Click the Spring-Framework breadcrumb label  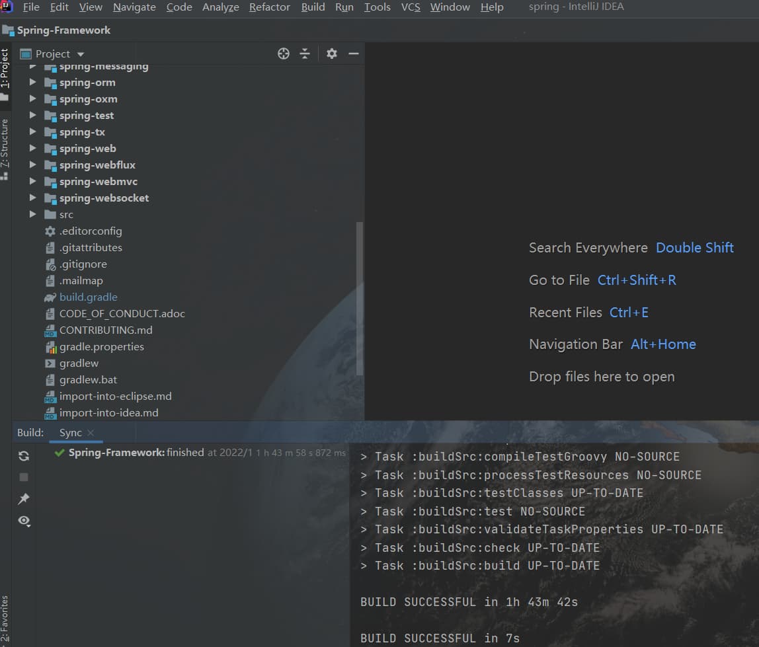(x=64, y=30)
